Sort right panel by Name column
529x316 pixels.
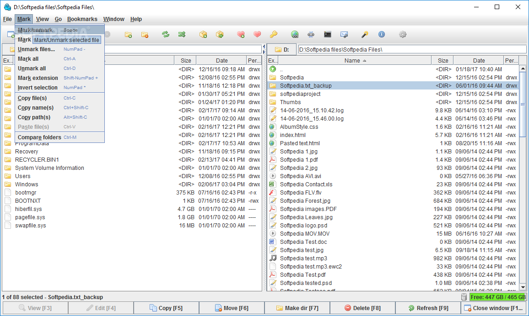pyautogui.click(x=355, y=61)
